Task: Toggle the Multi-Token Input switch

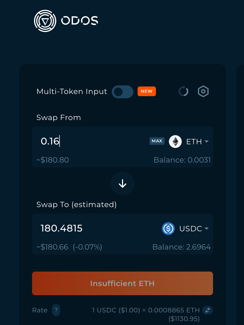Action: point(123,92)
